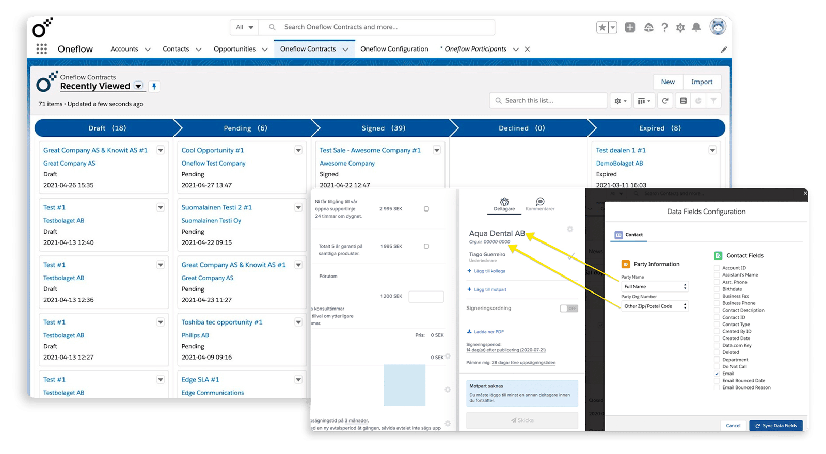
Task: Open the Setup gear in header
Action: click(x=680, y=27)
